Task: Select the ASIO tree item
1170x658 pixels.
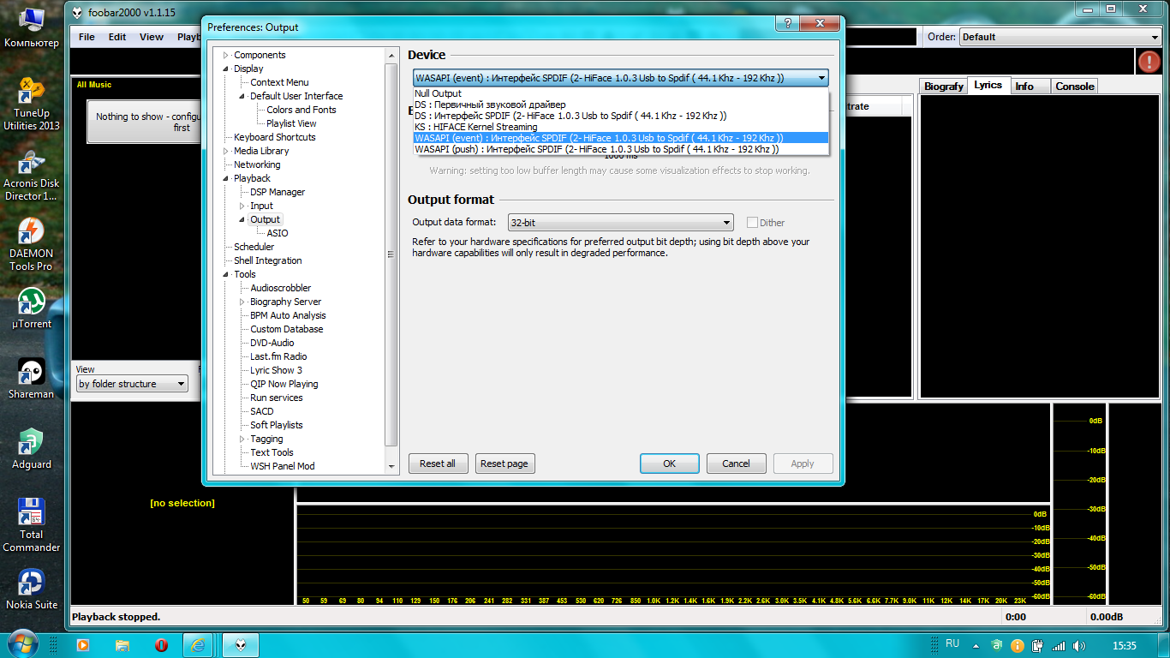Action: 278,233
